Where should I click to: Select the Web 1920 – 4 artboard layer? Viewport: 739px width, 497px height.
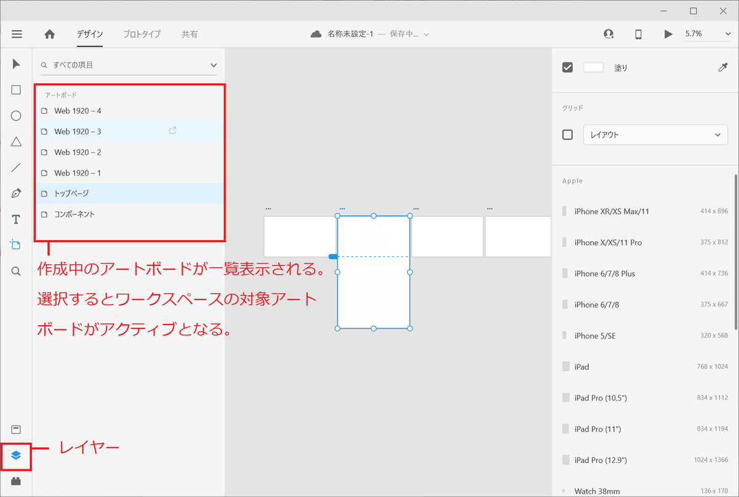point(129,111)
